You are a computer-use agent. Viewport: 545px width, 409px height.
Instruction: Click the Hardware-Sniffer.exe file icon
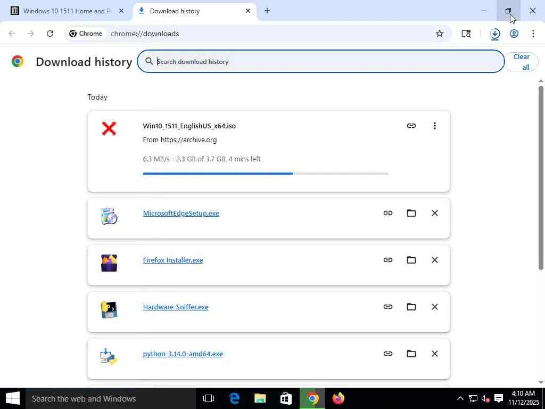109,309
